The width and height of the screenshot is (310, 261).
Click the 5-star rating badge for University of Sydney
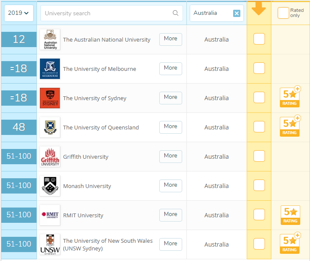(x=290, y=98)
